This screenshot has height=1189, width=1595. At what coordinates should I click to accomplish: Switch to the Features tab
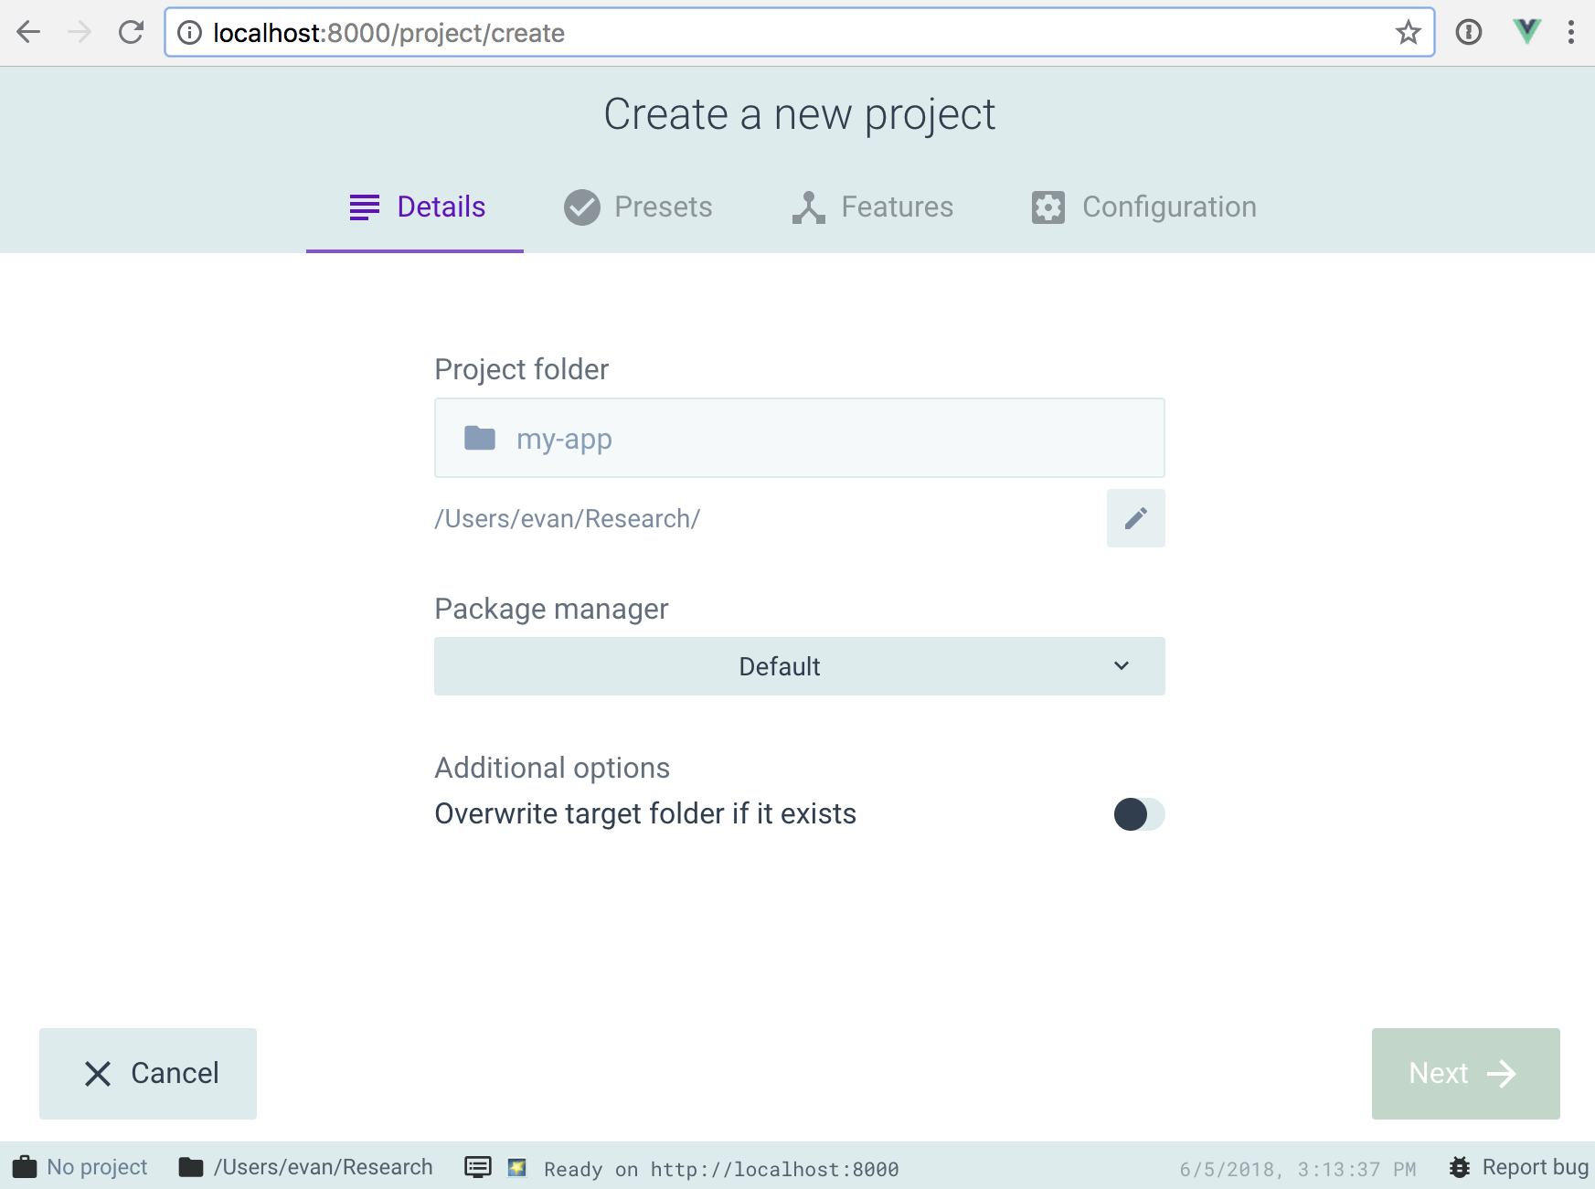872,207
